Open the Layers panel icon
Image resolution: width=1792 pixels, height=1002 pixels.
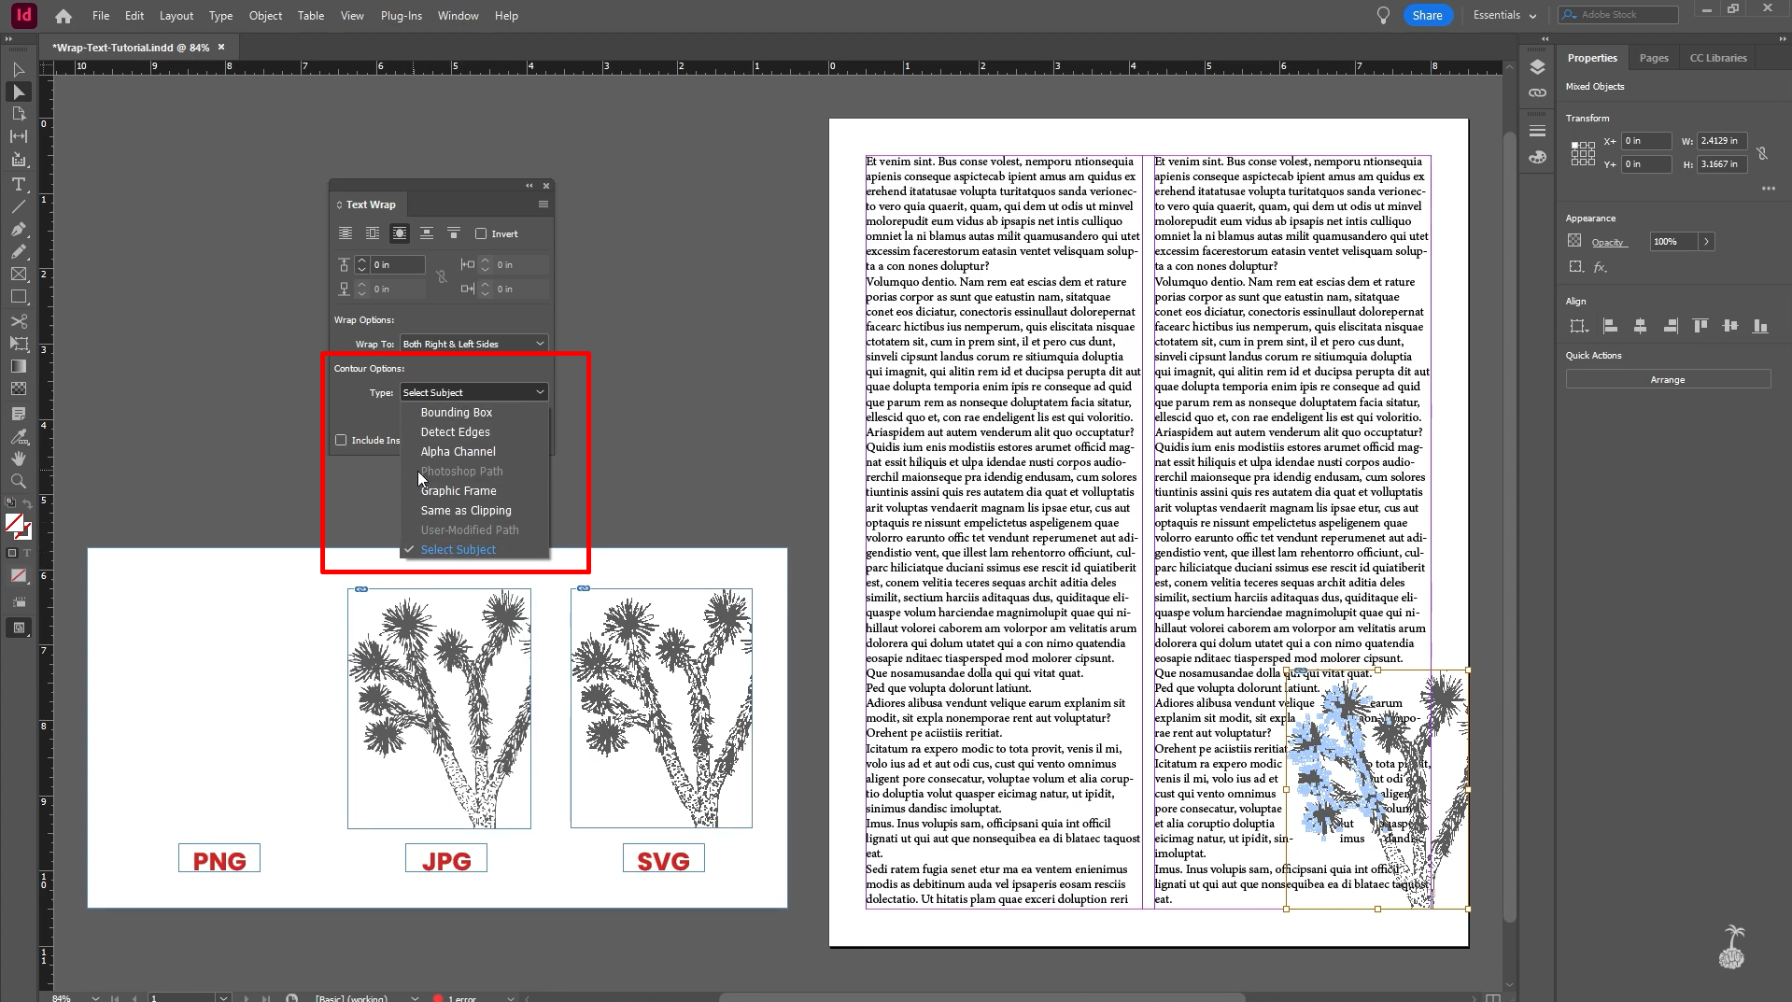(x=1537, y=67)
